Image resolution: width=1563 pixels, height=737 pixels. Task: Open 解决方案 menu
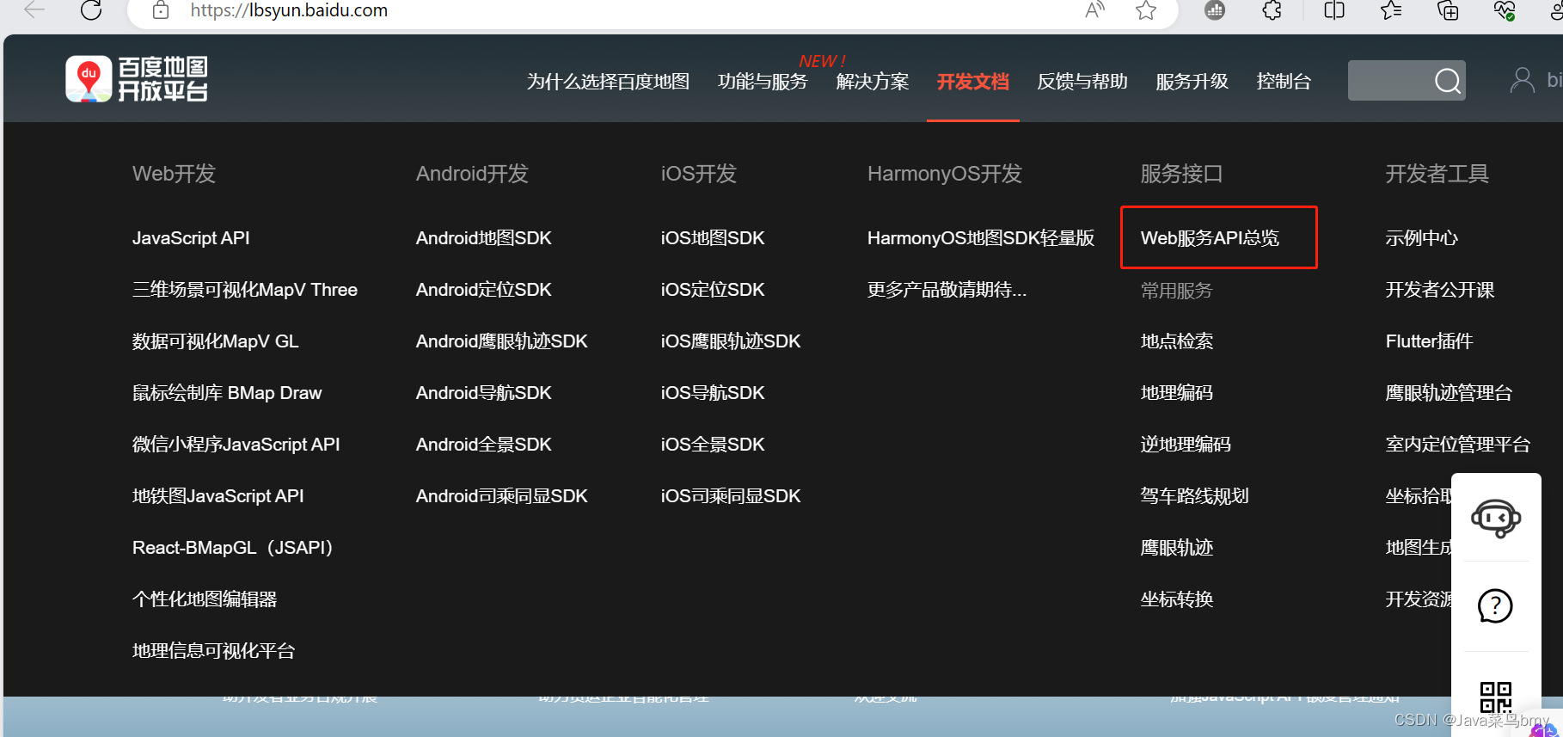[873, 82]
